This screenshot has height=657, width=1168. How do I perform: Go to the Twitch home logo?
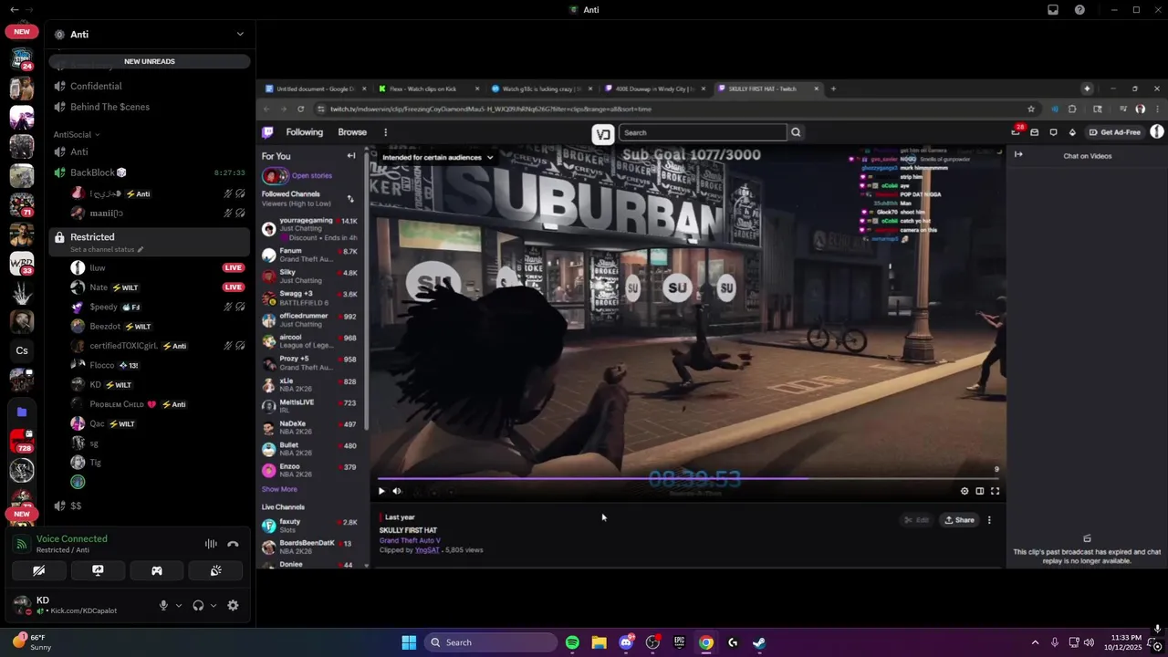[x=267, y=132]
